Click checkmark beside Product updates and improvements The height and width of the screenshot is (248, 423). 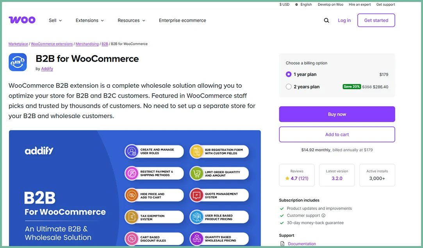pyautogui.click(x=282, y=209)
